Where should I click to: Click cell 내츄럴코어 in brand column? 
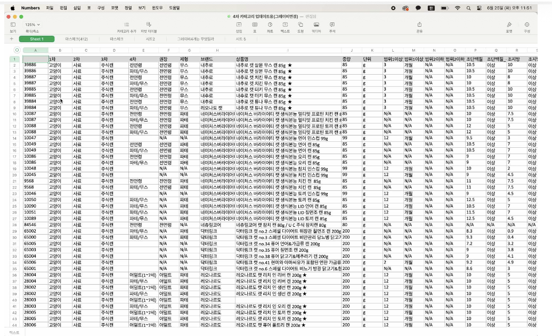(217, 225)
